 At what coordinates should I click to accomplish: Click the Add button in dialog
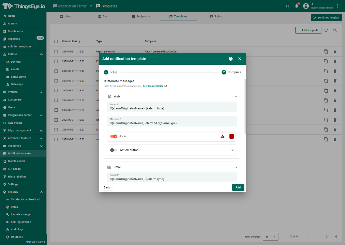coord(238,187)
